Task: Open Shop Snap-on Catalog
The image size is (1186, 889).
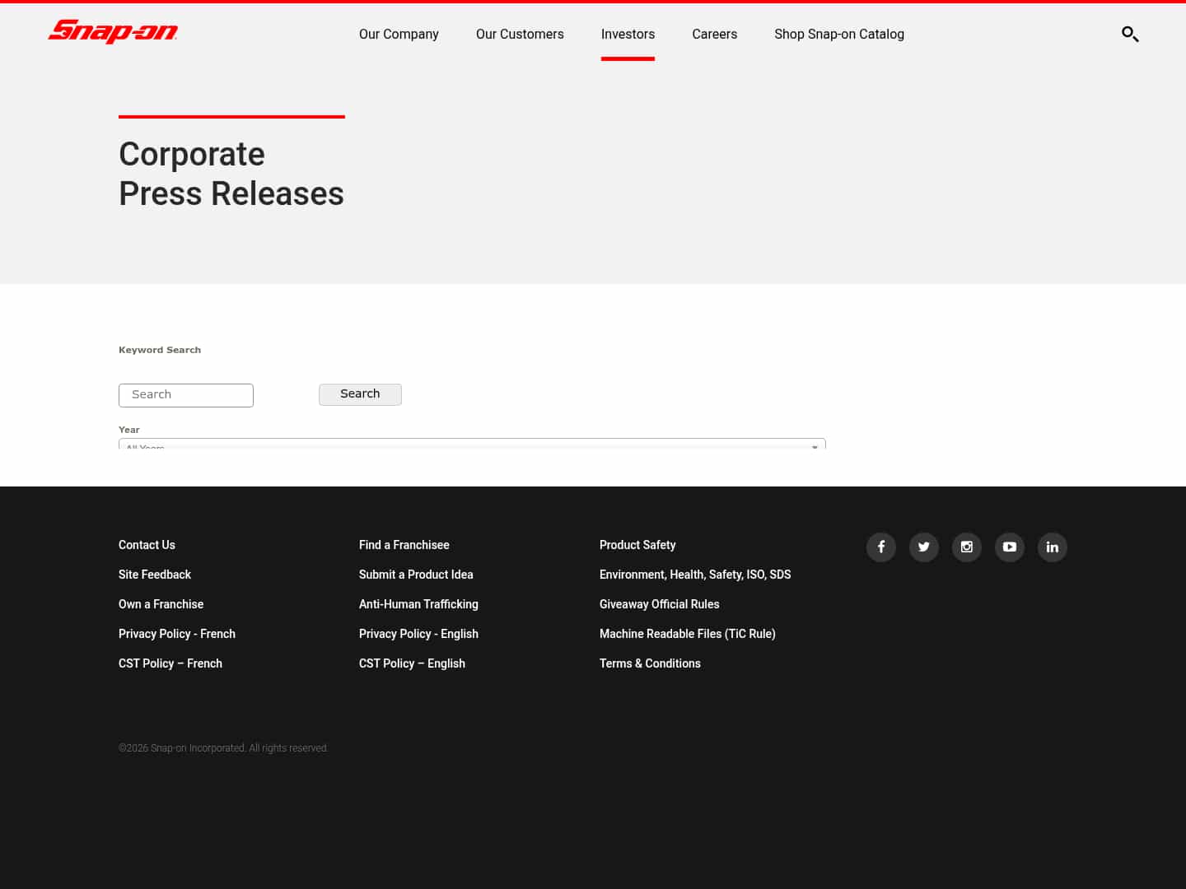Action: (x=839, y=34)
